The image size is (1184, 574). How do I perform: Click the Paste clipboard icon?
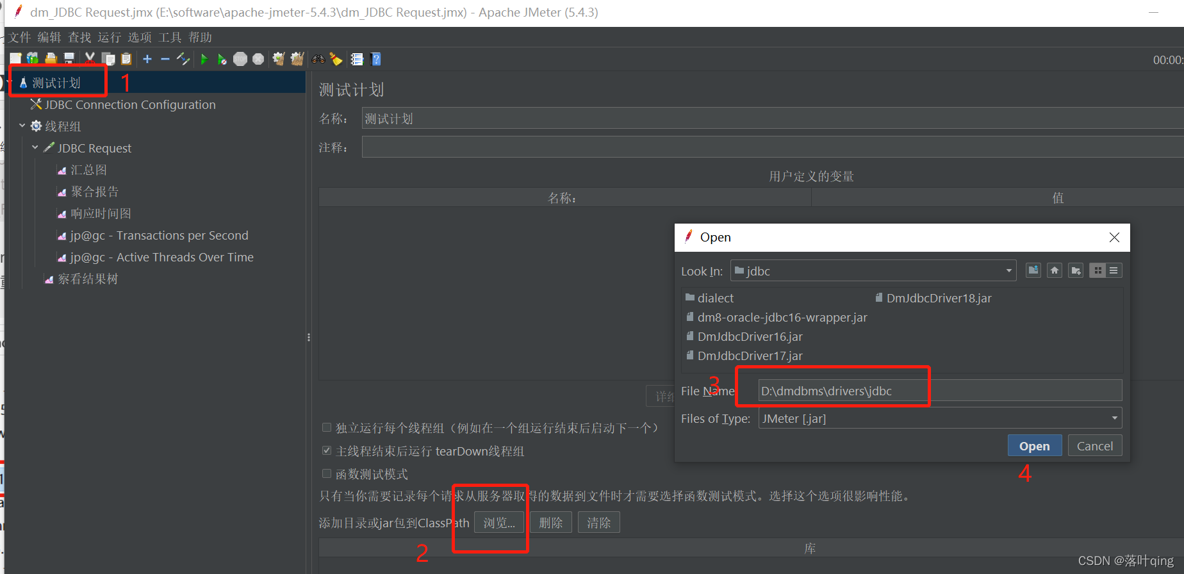click(x=126, y=59)
